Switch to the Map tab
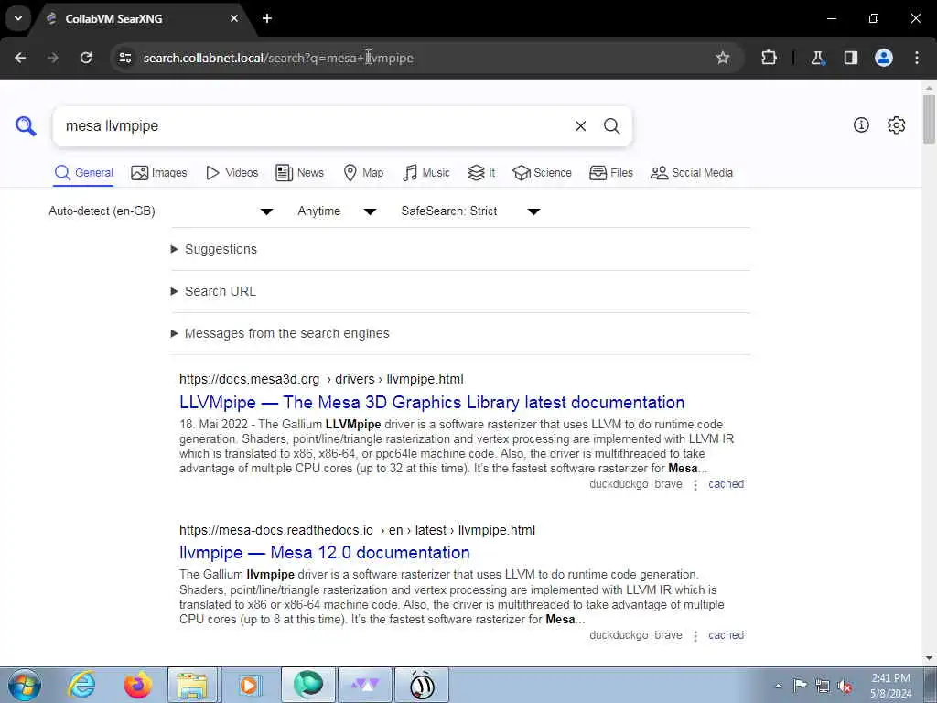This screenshot has height=703, width=937. (x=363, y=173)
